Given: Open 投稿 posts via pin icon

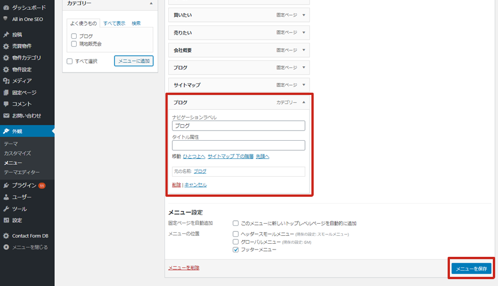Looking at the screenshot, I should (x=6, y=34).
